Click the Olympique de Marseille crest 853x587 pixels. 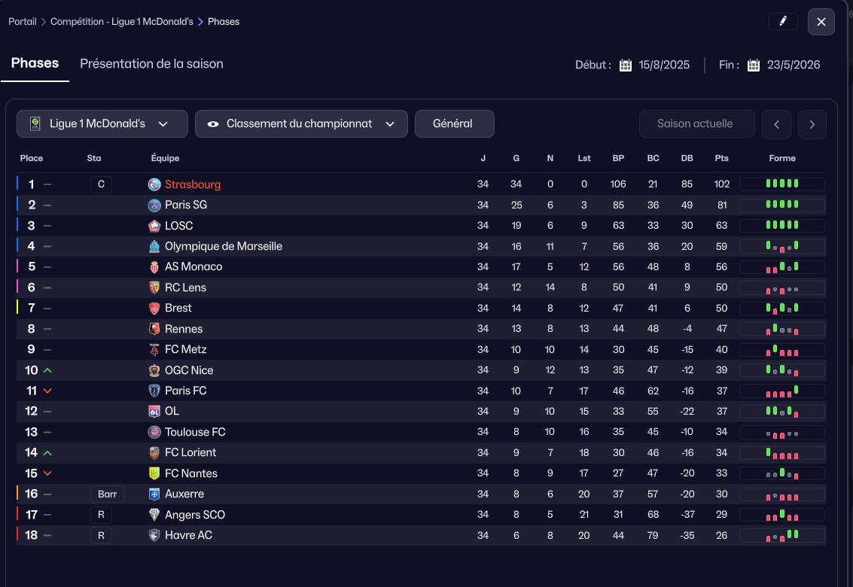pyautogui.click(x=154, y=246)
